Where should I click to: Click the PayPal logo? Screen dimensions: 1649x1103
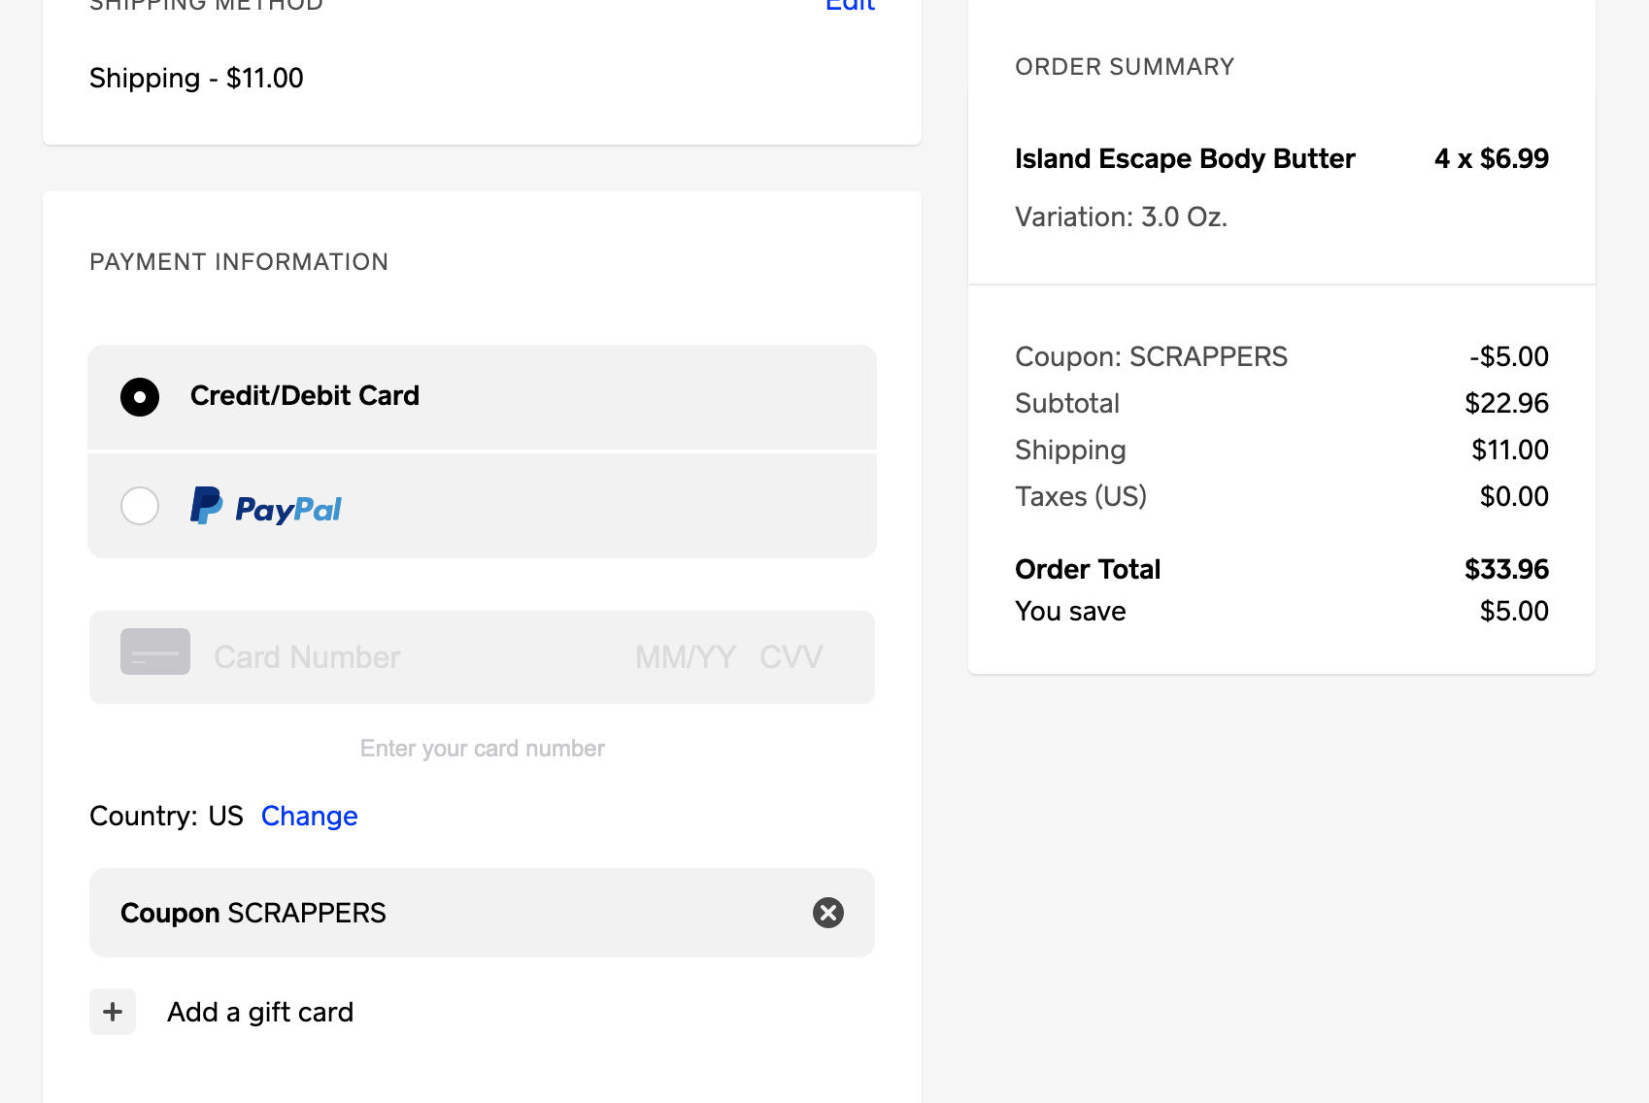coord(266,507)
